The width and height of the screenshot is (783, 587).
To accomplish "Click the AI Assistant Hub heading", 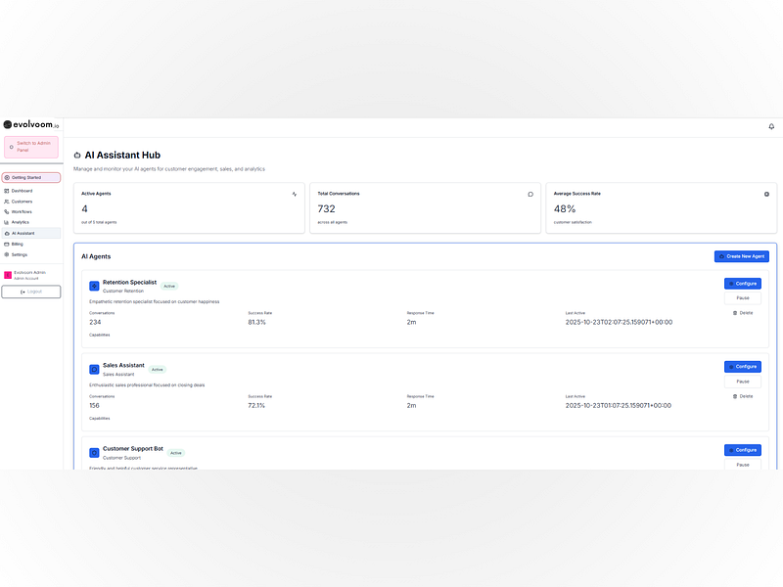I will click(122, 156).
